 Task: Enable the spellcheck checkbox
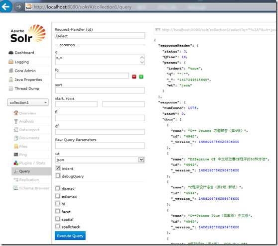tap(58, 226)
